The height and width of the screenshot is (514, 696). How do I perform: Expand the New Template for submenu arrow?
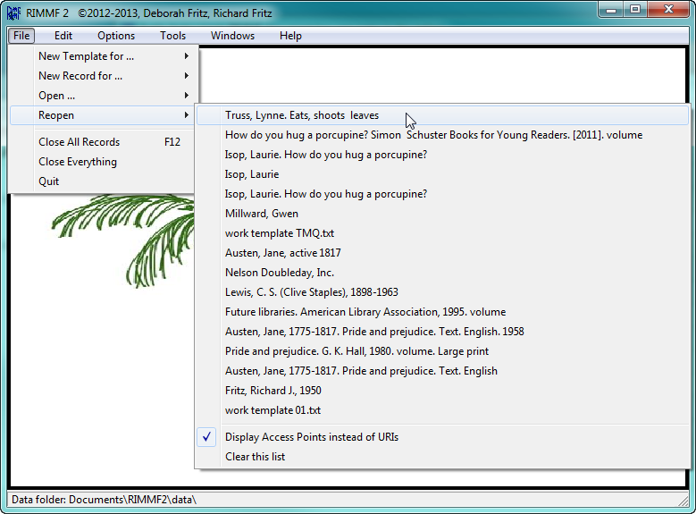[187, 56]
